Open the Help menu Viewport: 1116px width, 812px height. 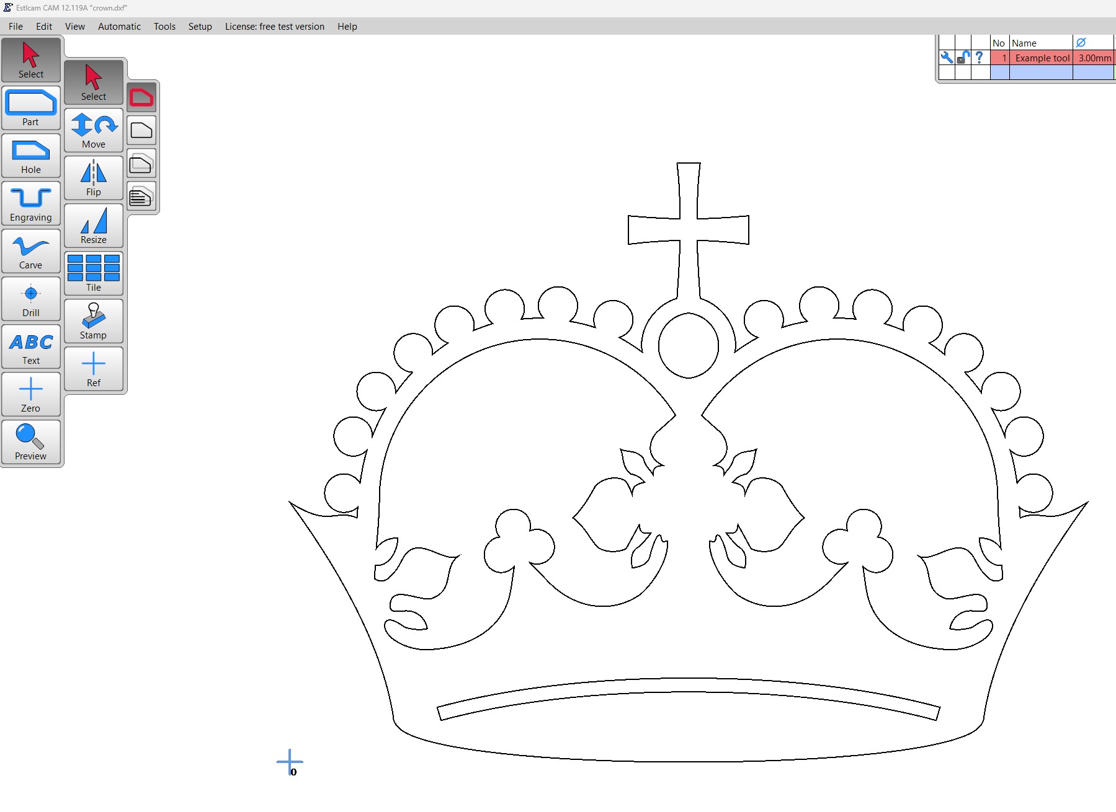(347, 26)
